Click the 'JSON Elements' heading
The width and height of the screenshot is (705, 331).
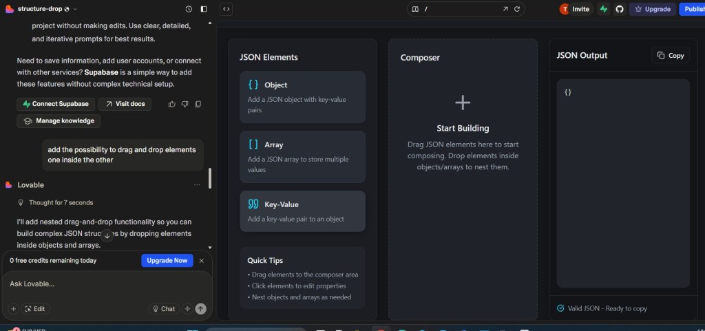[x=269, y=58]
